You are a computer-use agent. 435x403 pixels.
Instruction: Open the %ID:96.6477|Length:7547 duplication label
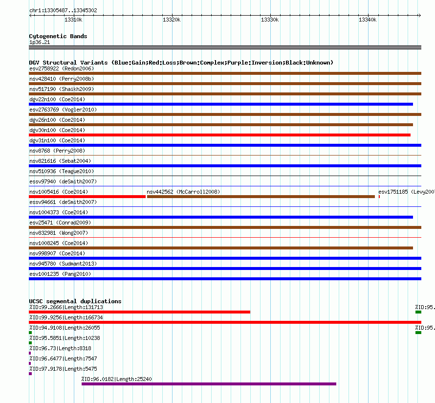click(63, 358)
